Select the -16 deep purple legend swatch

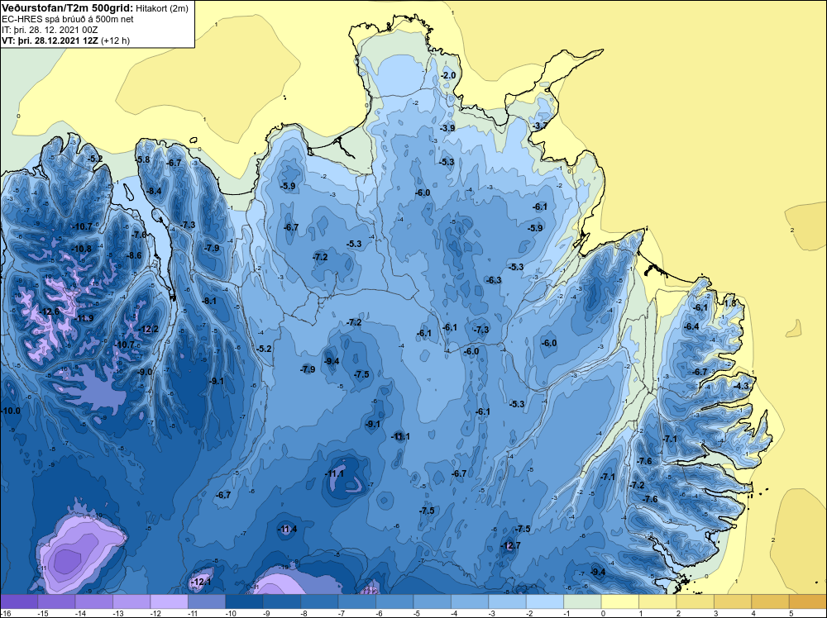[19, 601]
